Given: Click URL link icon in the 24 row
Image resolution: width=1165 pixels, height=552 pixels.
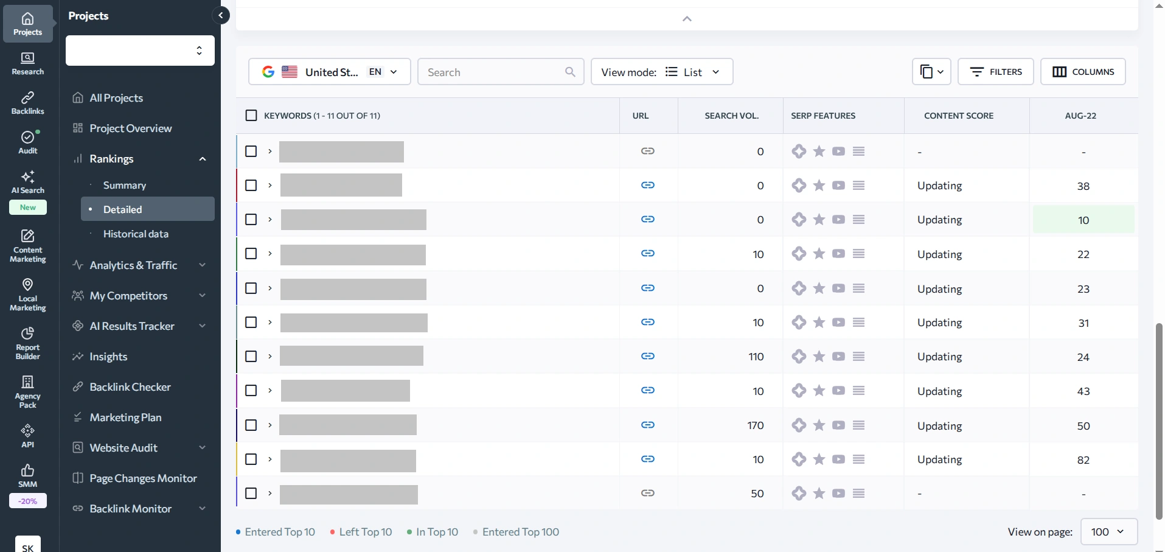Looking at the screenshot, I should tap(648, 356).
